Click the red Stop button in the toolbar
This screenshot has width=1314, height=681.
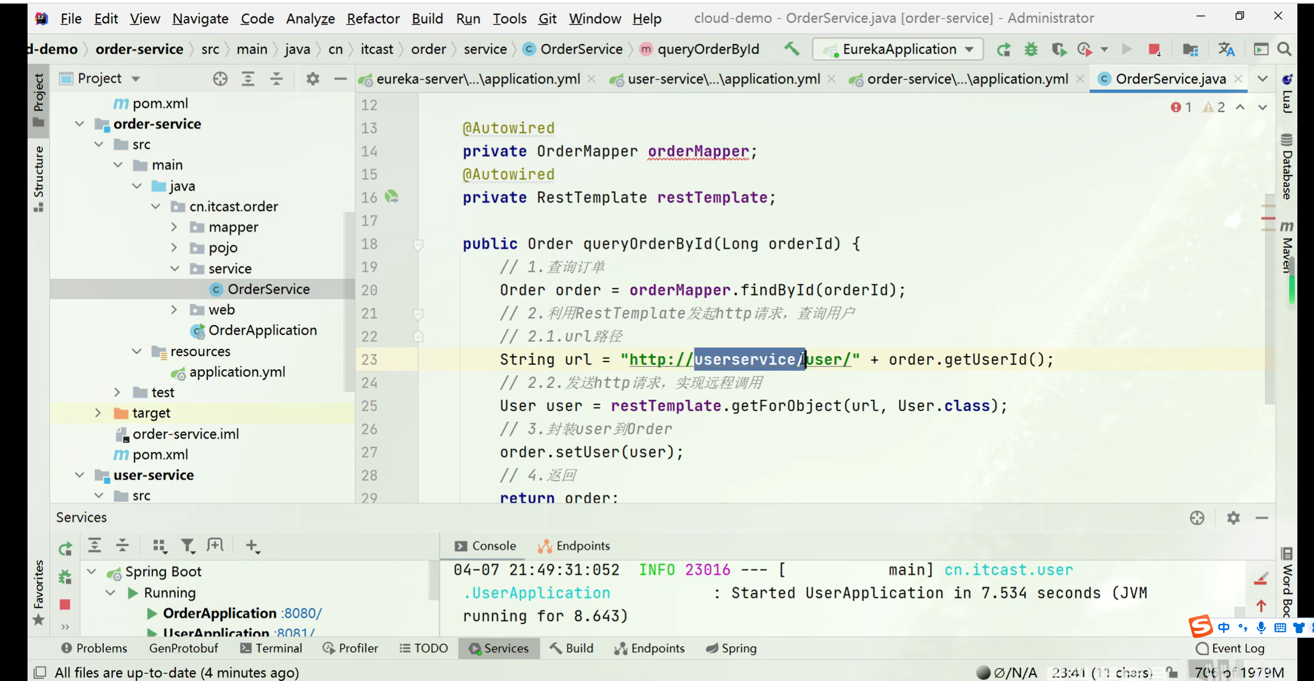pyautogui.click(x=1154, y=49)
